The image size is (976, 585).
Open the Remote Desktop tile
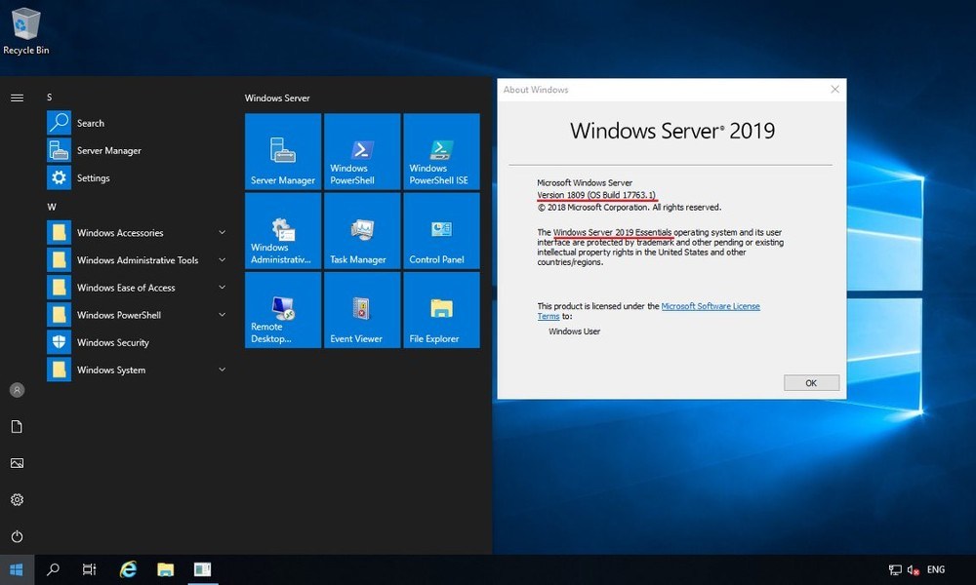click(x=282, y=310)
